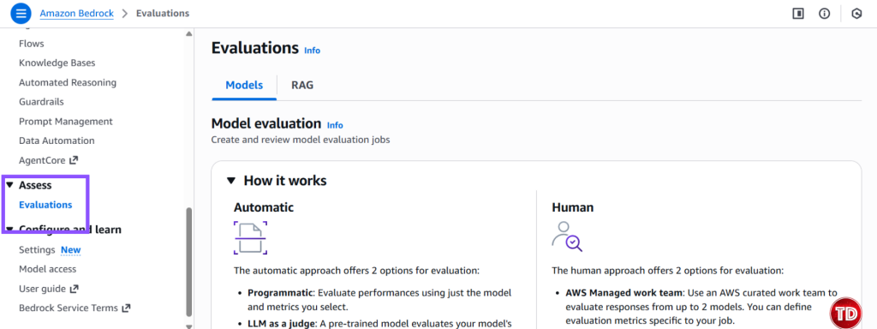The height and width of the screenshot is (329, 877).
Task: Click Info link next to Model evaluation
Action: pos(335,125)
